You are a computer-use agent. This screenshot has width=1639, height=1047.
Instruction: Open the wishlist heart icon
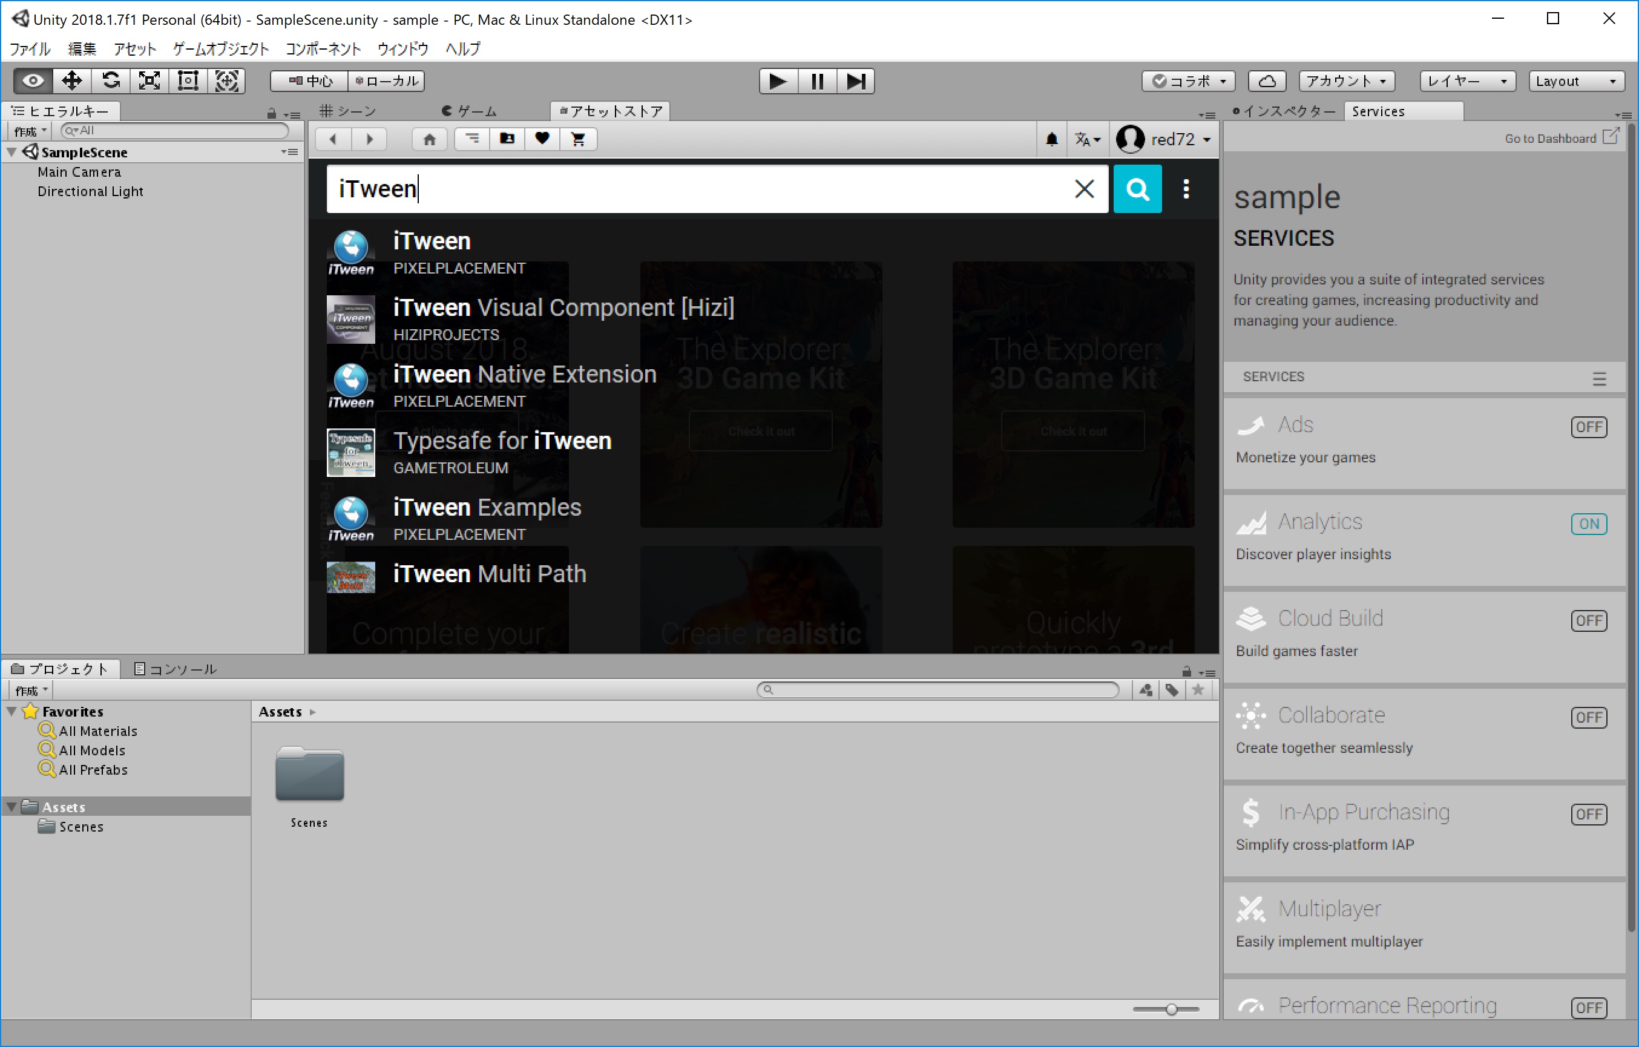[542, 139]
